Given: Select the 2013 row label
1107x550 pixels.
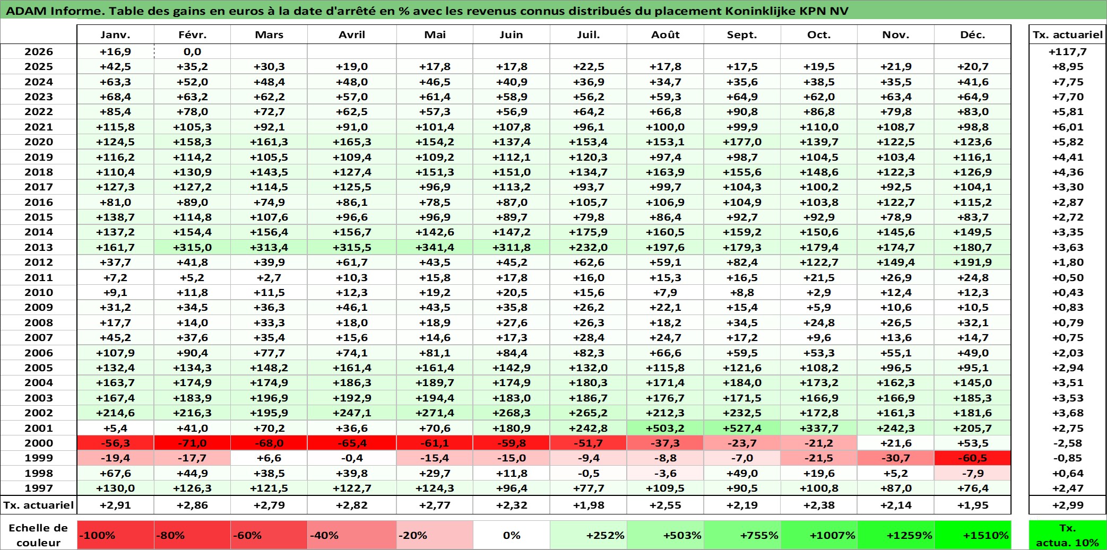Looking at the screenshot, I should [39, 247].
